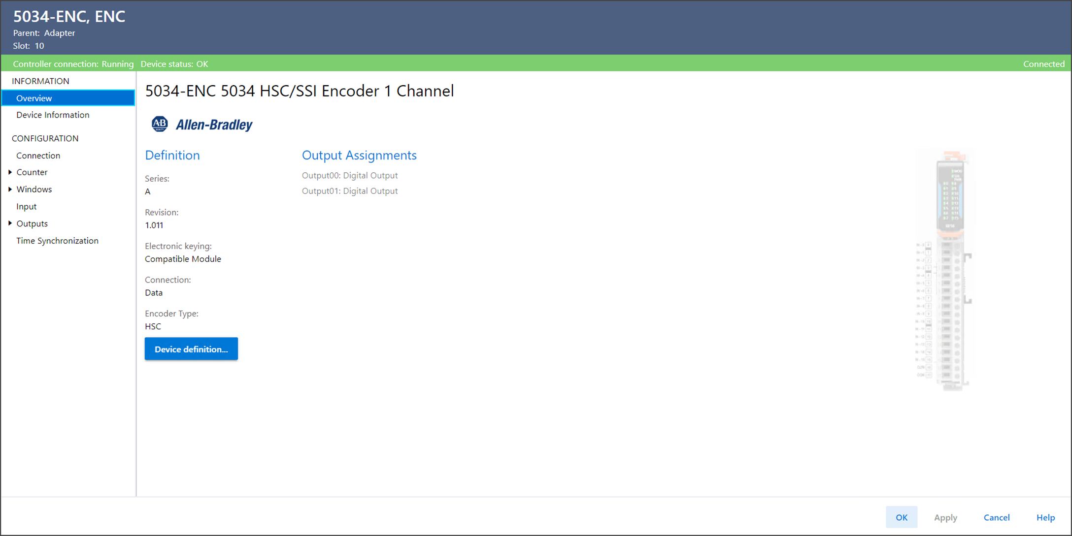Expand the Counter tree node arrow

10,172
